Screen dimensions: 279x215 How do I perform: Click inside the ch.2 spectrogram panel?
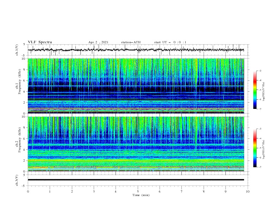[136, 144]
